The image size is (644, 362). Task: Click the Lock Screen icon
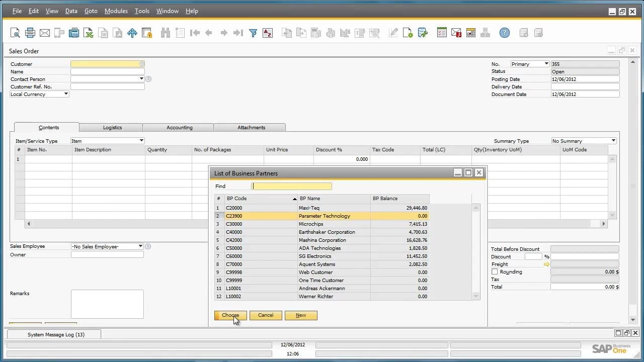147,33
